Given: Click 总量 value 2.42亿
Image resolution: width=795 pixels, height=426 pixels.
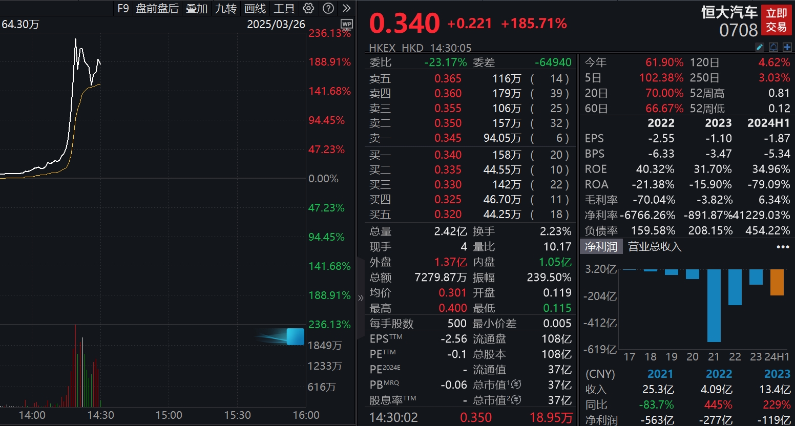Looking at the screenshot, I should 450,231.
